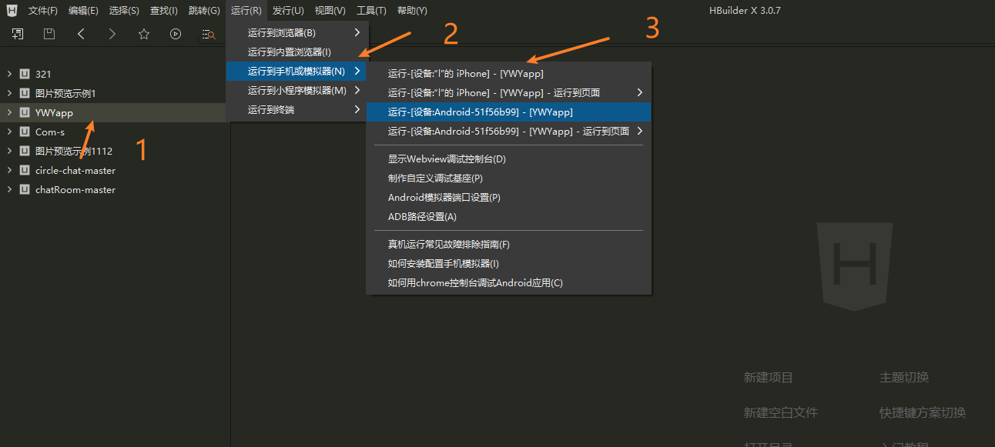Screen dimensions: 995x447
Task: Click the 新建空白文件 link
Action: tap(780, 412)
